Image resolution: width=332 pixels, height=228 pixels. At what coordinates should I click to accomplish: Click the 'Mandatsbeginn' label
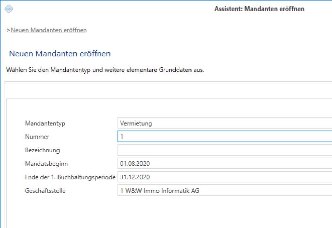tap(46, 164)
